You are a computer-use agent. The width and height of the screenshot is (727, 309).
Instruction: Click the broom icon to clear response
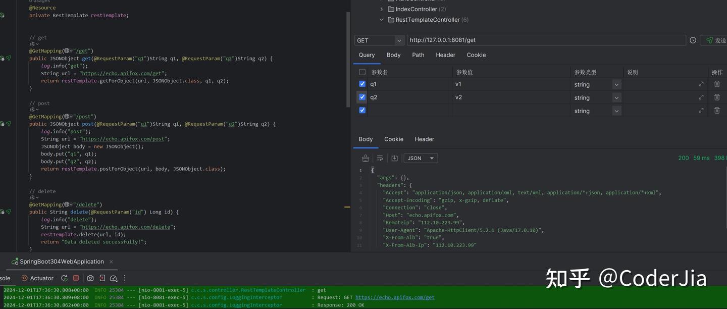[365, 158]
